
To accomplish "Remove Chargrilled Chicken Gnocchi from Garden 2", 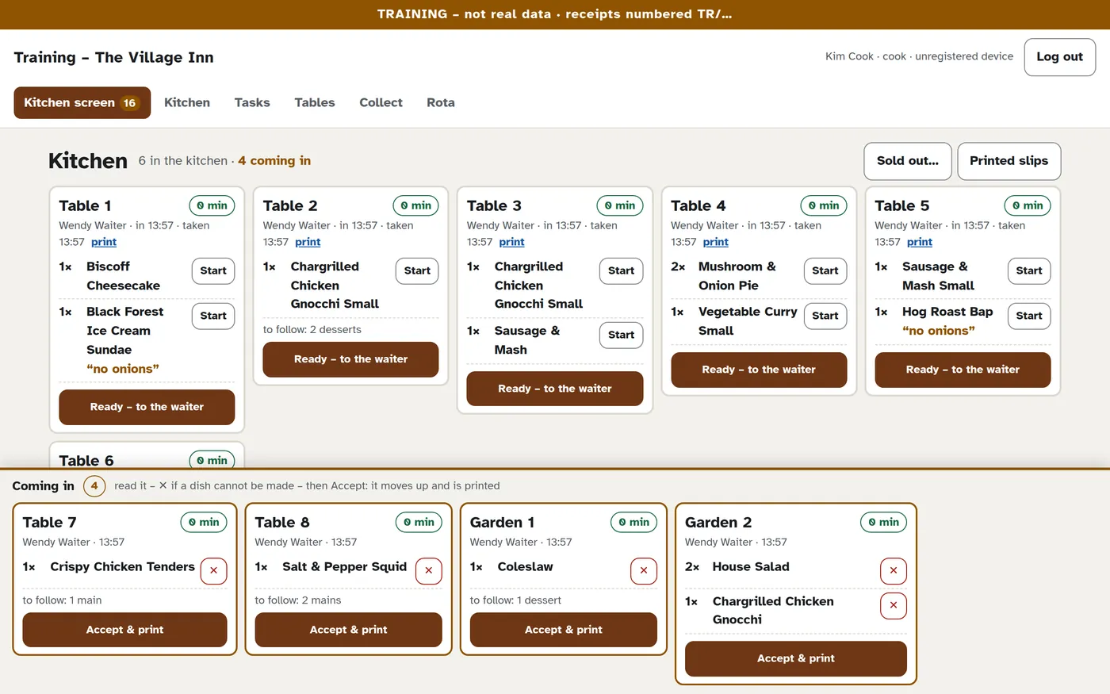I will (x=894, y=606).
